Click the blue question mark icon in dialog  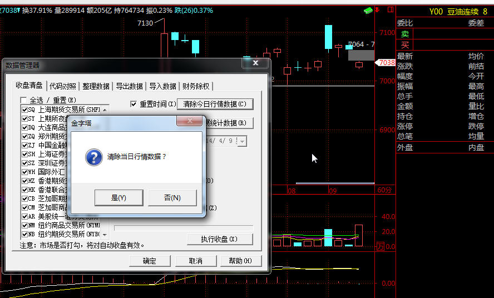coord(93,157)
